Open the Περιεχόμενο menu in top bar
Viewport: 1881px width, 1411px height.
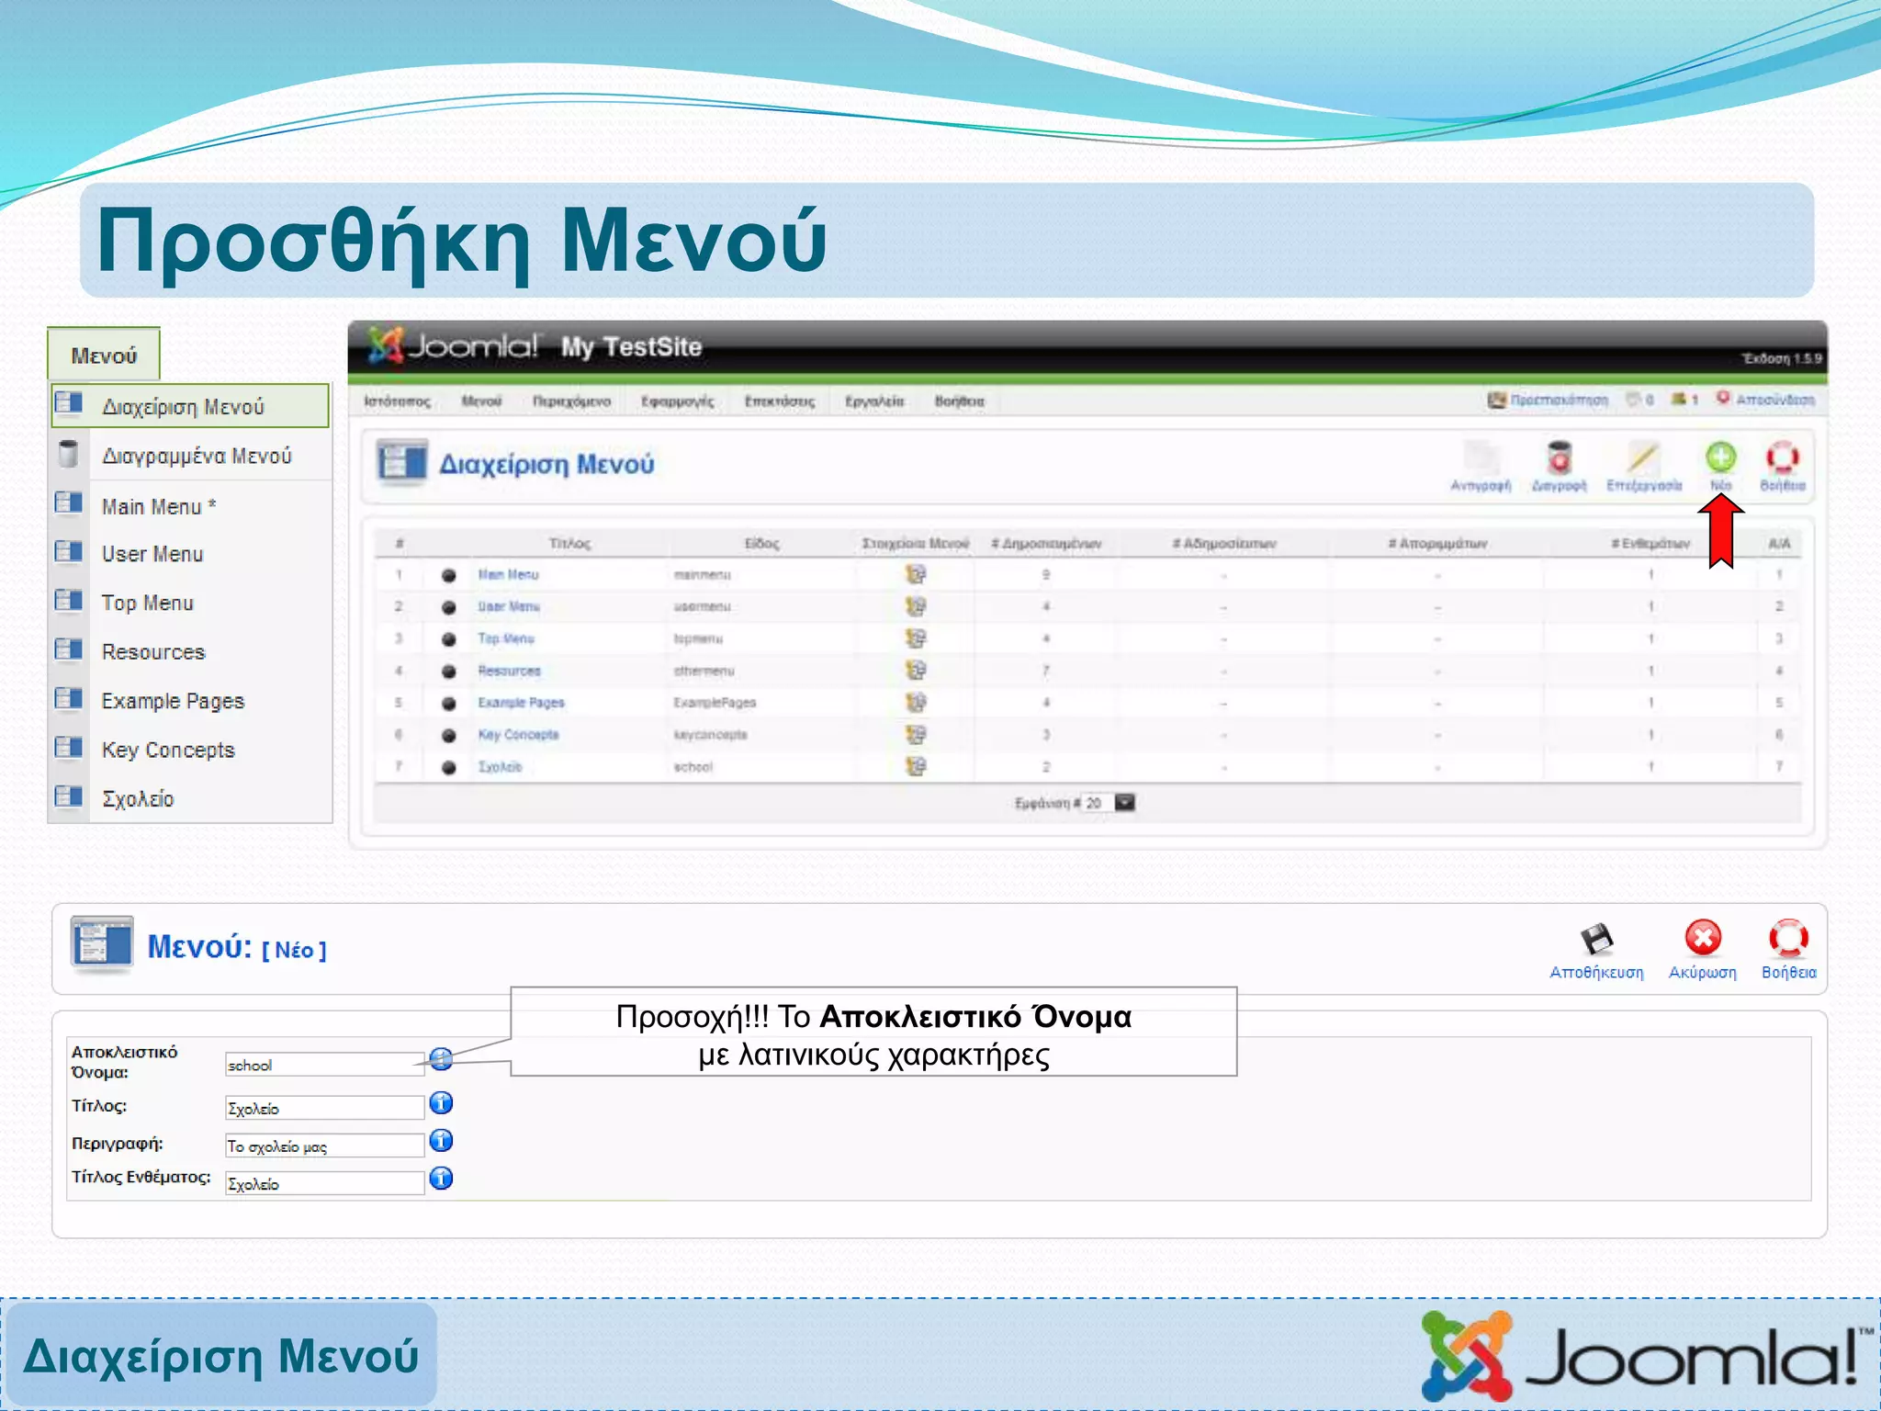tap(571, 401)
